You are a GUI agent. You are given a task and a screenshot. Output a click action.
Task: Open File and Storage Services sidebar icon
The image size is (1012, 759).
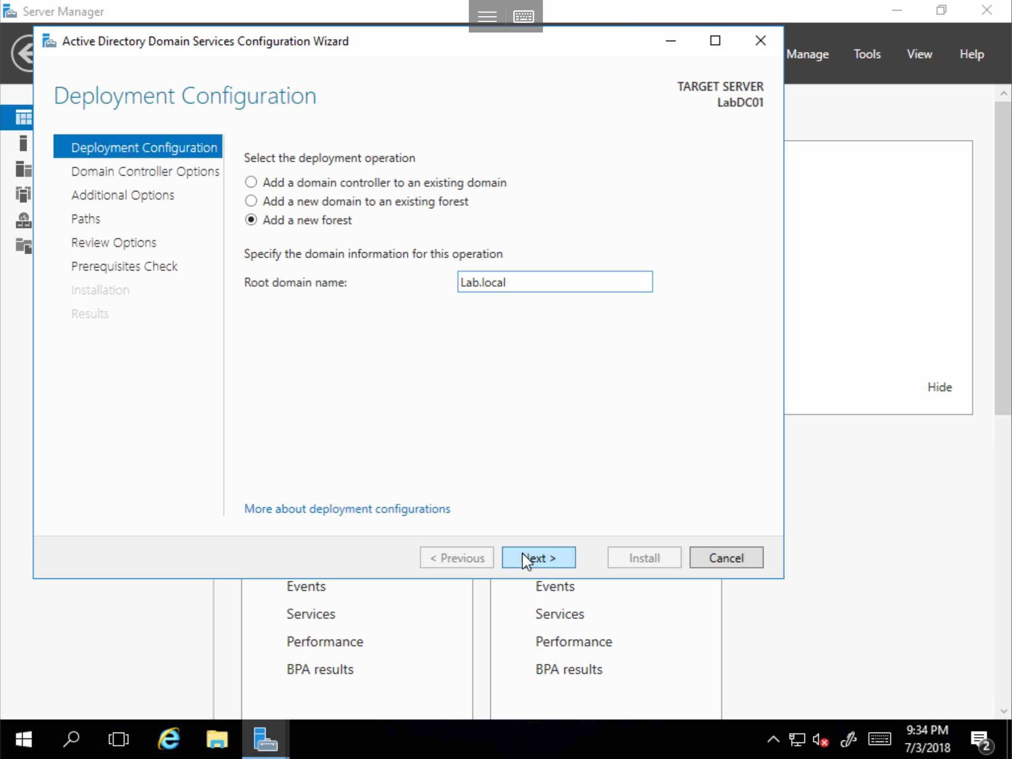pyautogui.click(x=23, y=246)
